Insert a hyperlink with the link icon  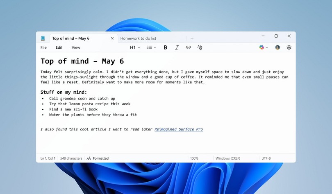pyautogui.click(x=188, y=47)
